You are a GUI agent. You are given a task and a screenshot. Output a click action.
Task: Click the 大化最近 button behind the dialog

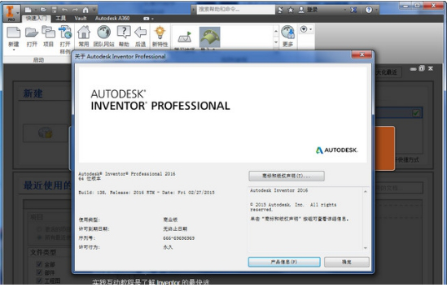(388, 72)
